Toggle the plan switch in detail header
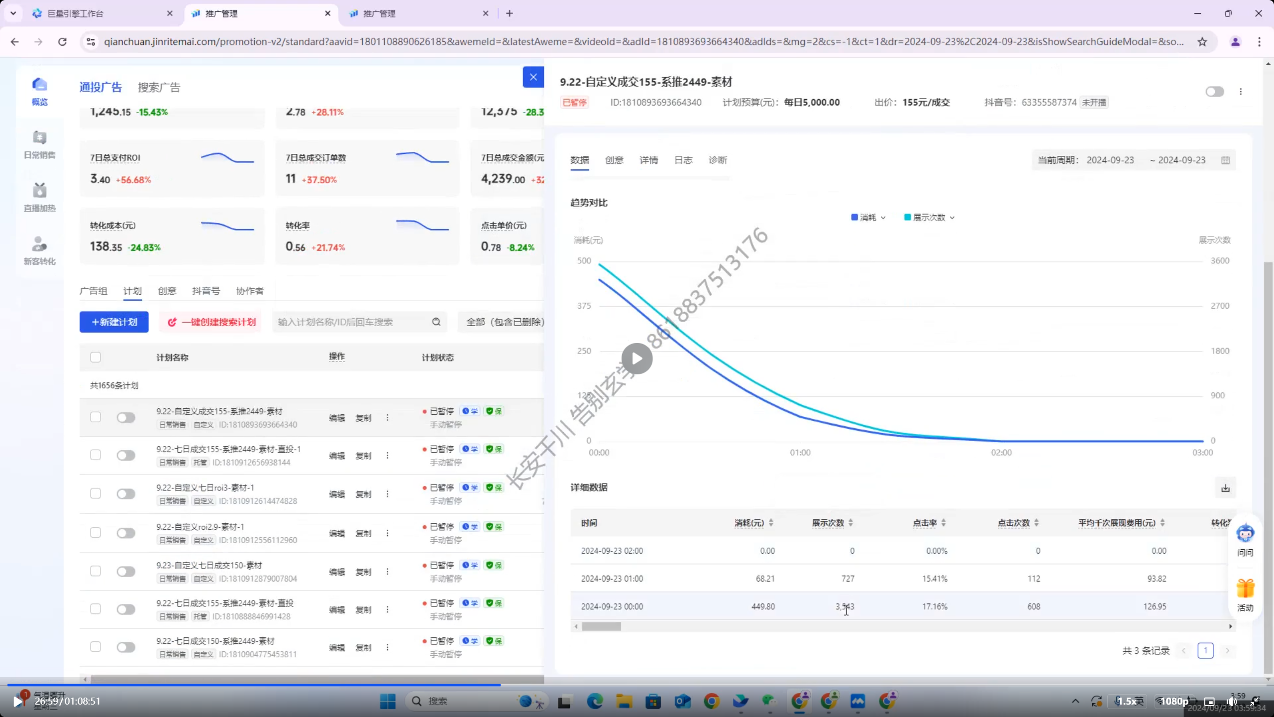Image resolution: width=1274 pixels, height=717 pixels. pyautogui.click(x=1214, y=92)
